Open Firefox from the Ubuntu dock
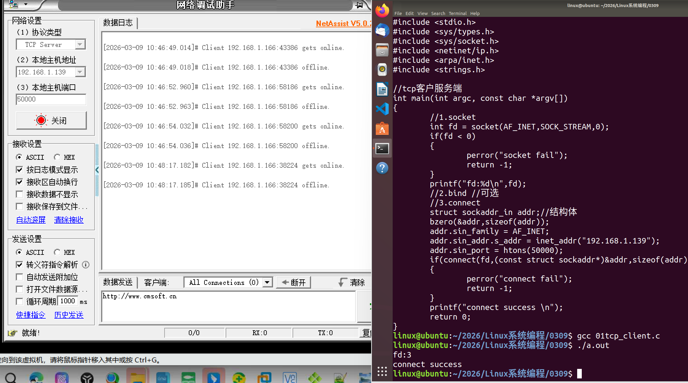Screen dimensions: 688x383 click(x=382, y=11)
